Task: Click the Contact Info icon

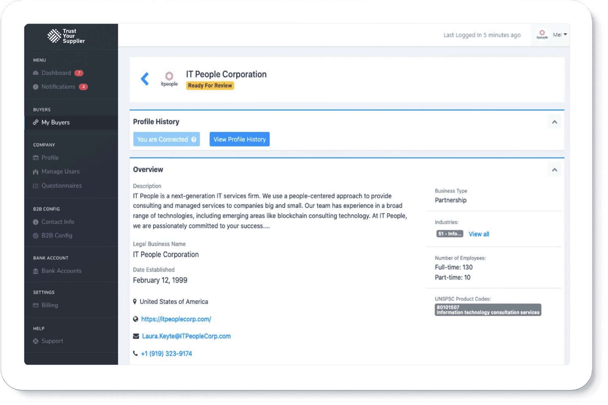Action: point(36,222)
